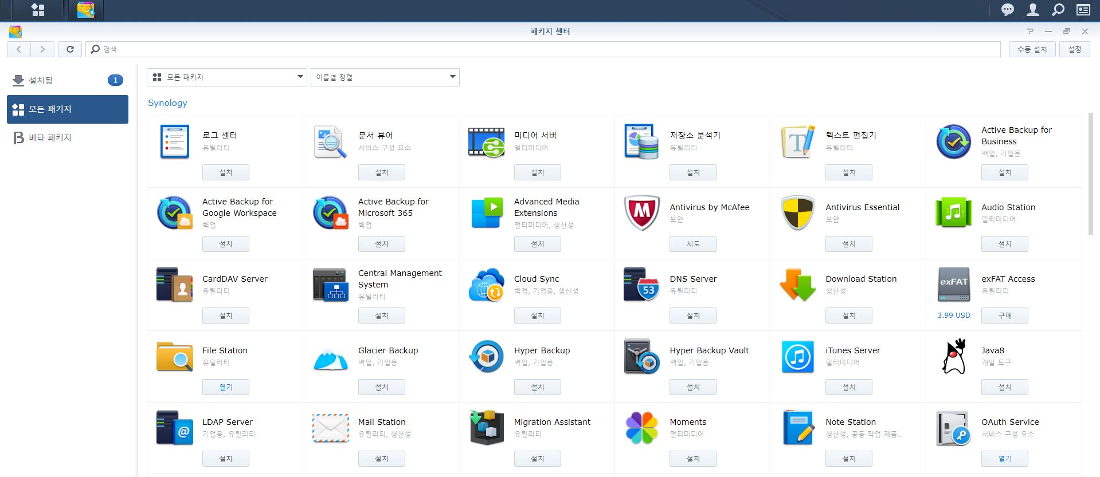Click the back navigation arrow
The width and height of the screenshot is (1100, 477).
coord(19,49)
